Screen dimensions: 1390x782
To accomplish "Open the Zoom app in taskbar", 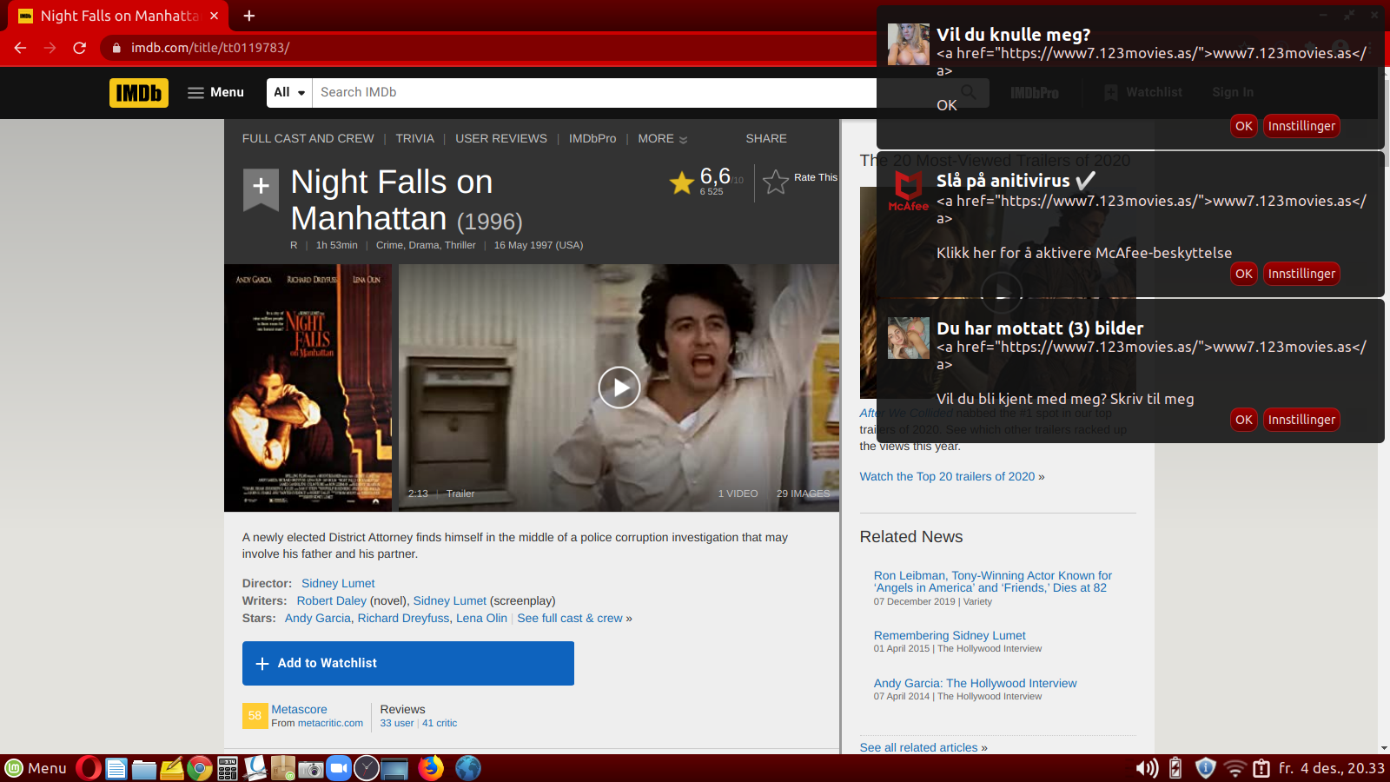I will click(339, 768).
